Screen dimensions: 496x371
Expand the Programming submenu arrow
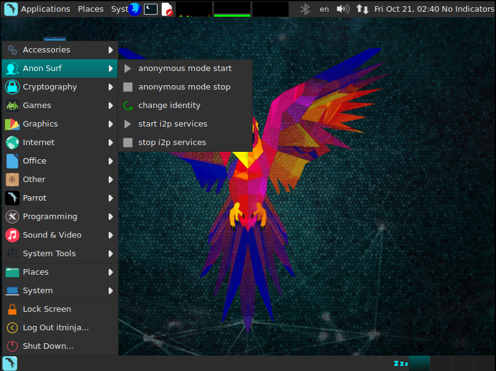point(111,217)
